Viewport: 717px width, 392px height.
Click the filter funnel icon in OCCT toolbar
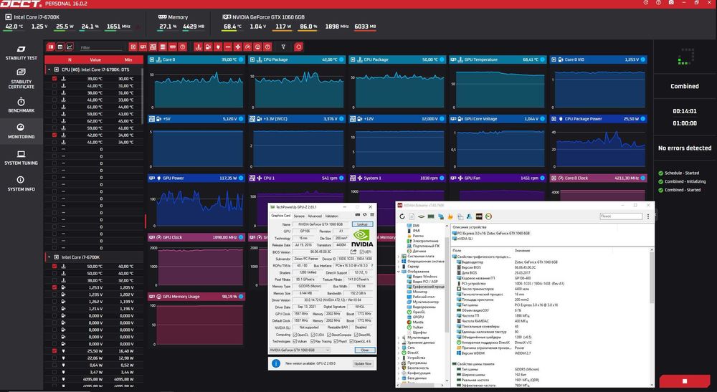(283, 47)
